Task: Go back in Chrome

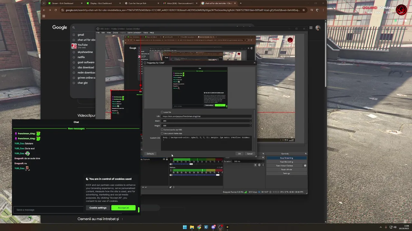Action: (44, 10)
